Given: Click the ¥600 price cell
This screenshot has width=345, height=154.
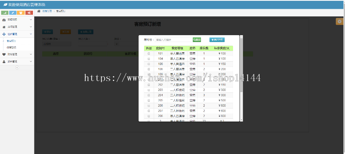Looking at the screenshot, I should 222,105.
